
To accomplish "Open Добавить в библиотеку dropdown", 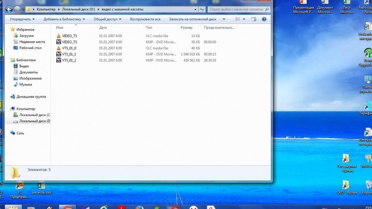I will (64, 19).
